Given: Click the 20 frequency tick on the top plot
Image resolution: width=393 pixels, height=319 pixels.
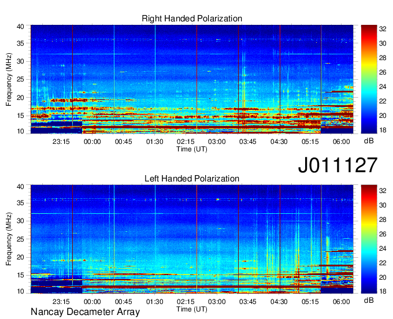Looking at the screenshot, I should [20, 98].
